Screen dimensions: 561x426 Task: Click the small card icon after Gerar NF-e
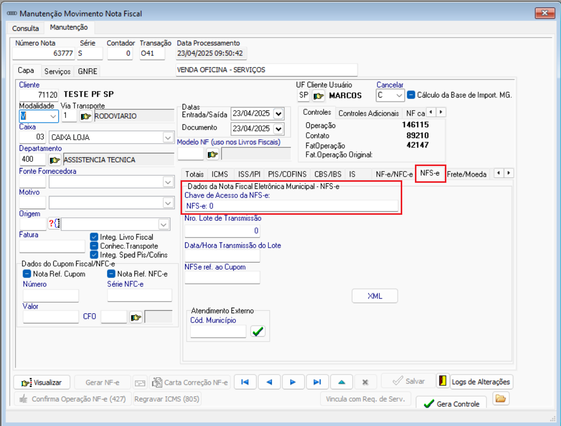point(140,383)
